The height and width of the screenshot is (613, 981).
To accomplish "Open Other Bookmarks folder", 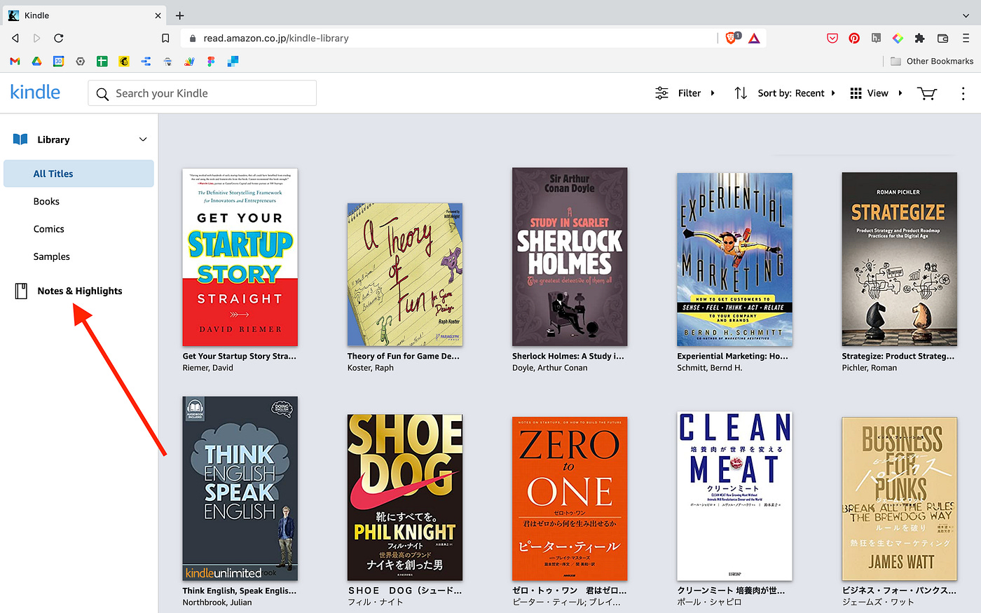I will coord(932,62).
